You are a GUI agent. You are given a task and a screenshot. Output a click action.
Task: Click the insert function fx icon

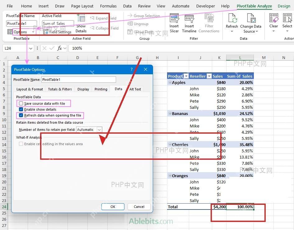[59, 48]
